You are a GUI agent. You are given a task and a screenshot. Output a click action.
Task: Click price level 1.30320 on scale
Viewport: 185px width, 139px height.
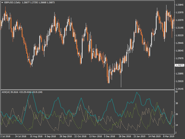[179, 35]
